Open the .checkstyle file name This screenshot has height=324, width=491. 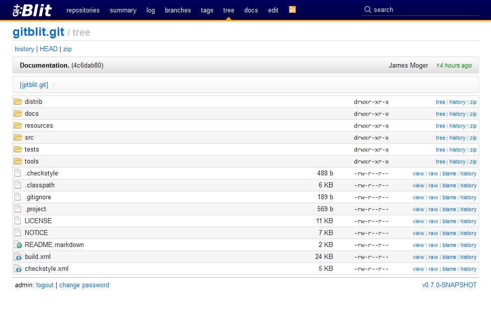pos(41,173)
